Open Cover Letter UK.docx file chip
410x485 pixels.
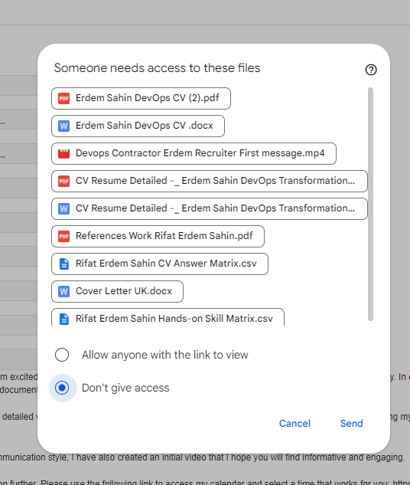coord(117,291)
